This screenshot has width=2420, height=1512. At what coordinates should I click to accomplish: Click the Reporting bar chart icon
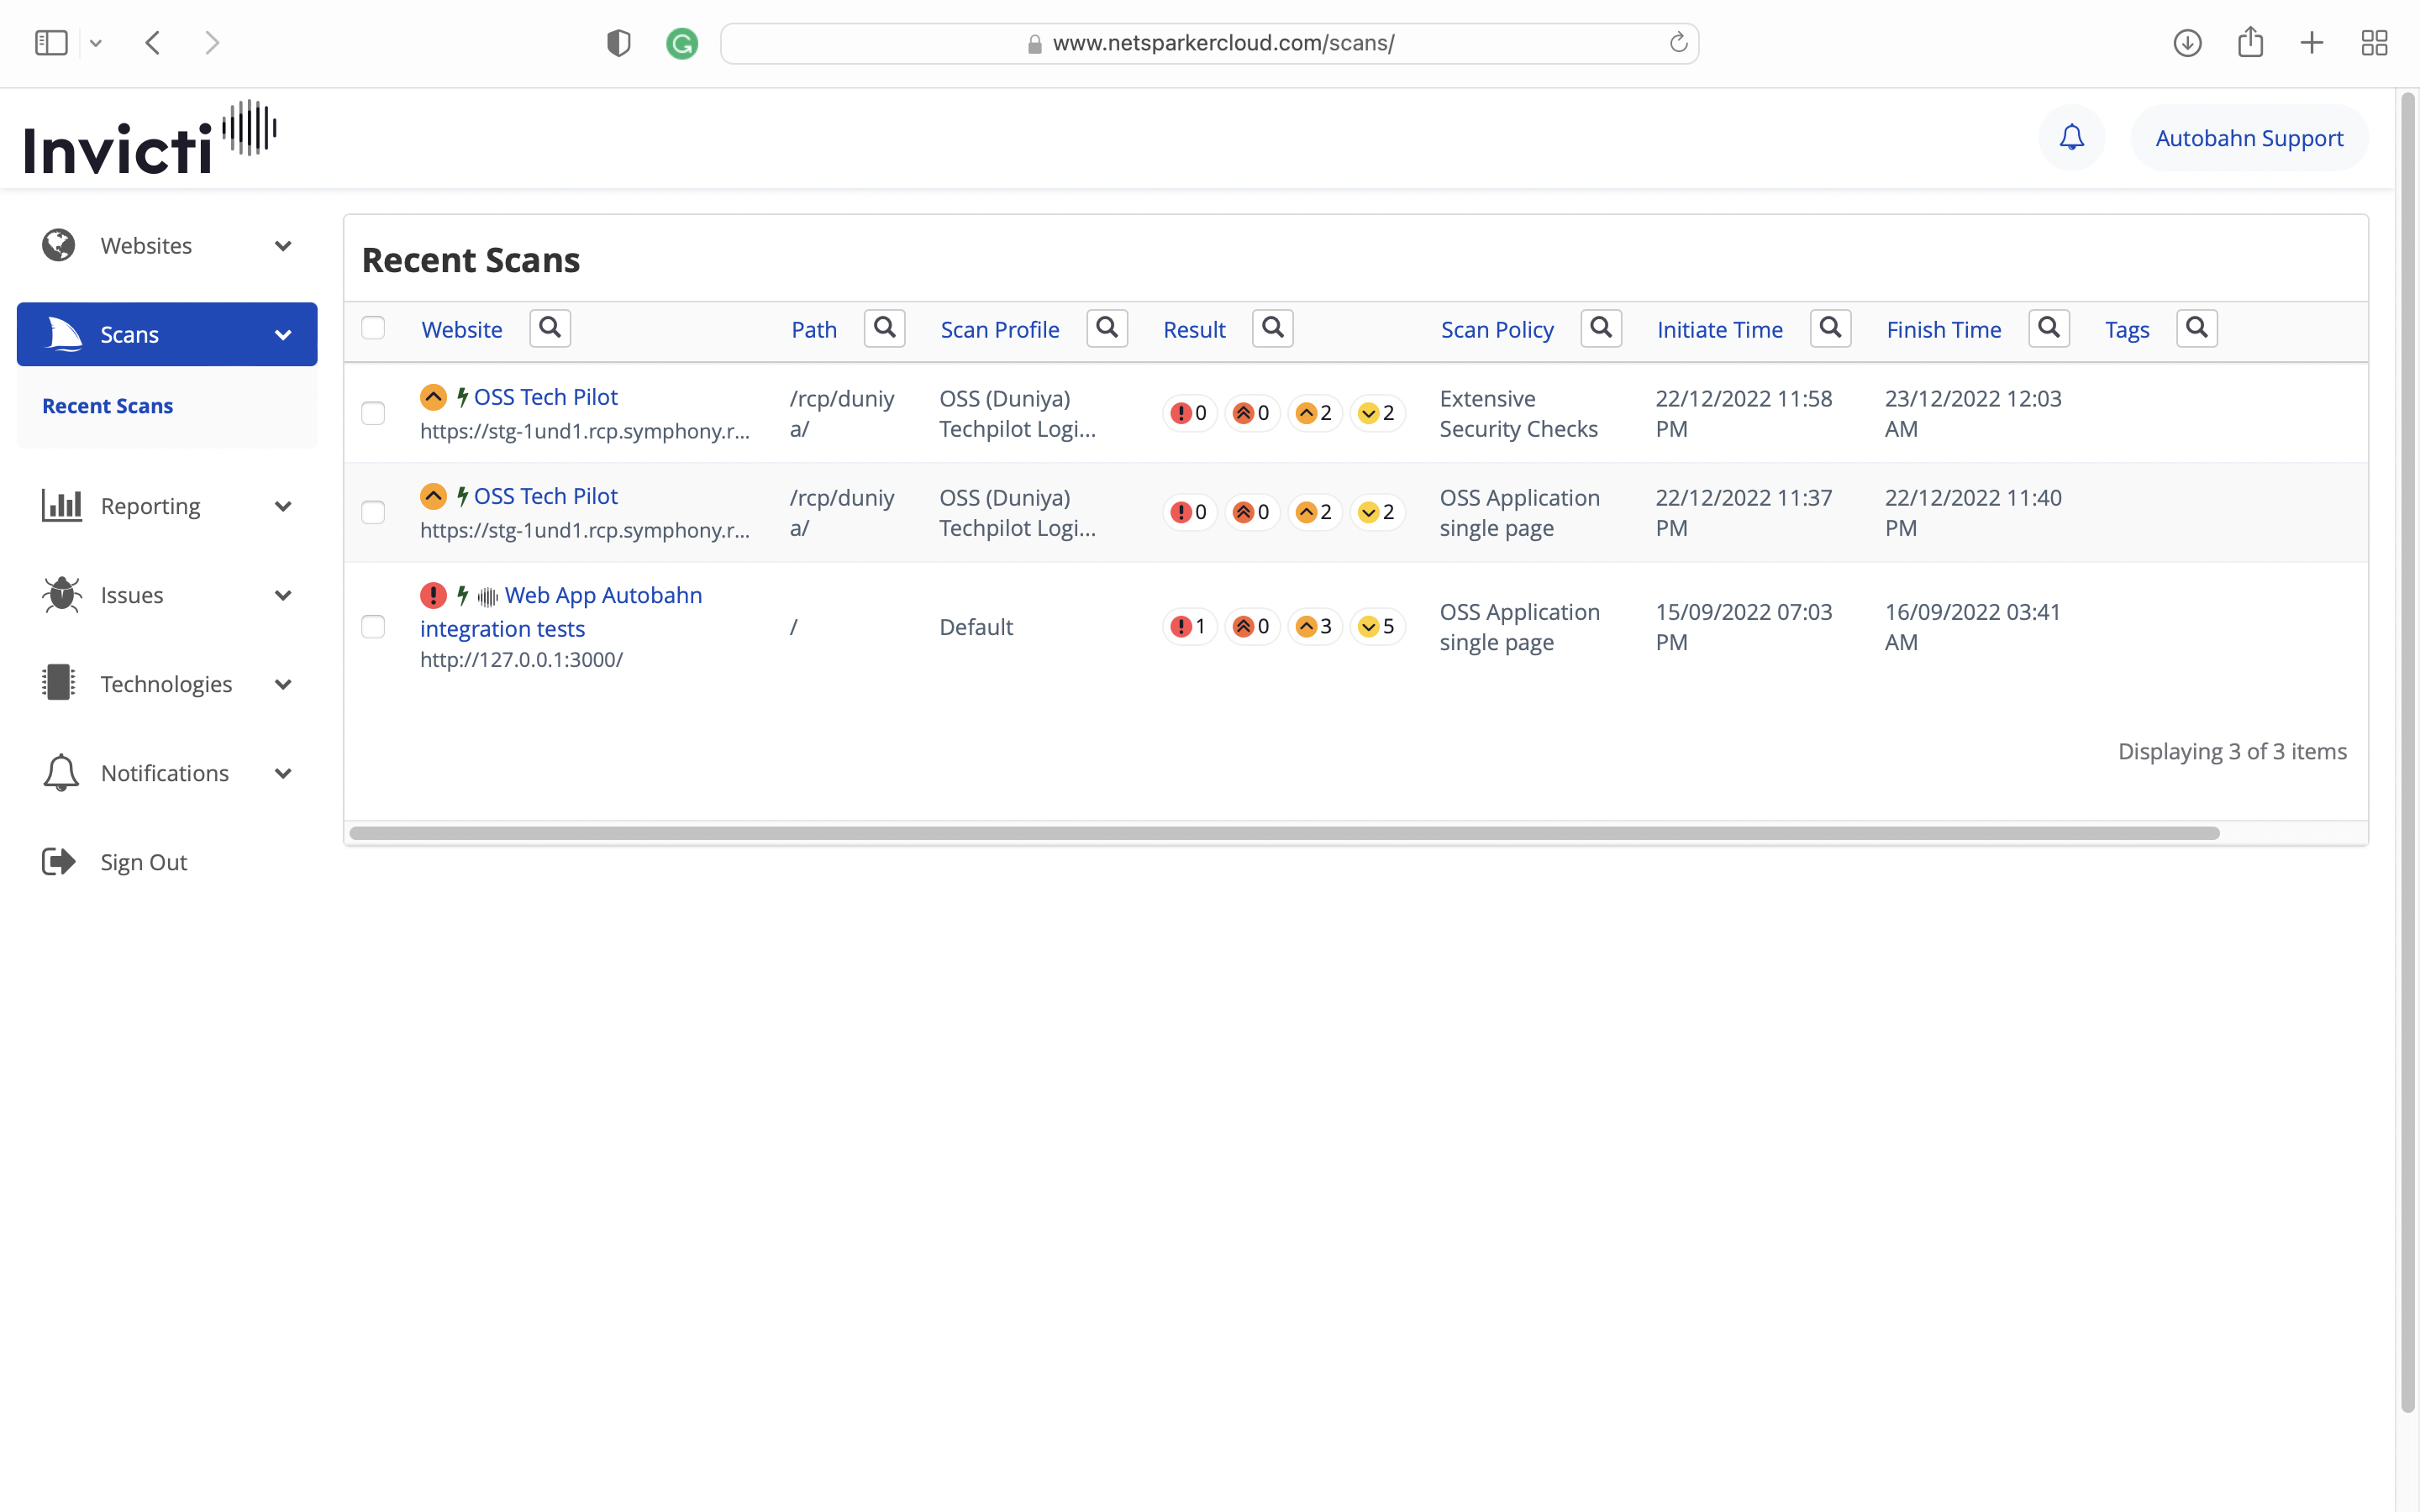pos(61,505)
